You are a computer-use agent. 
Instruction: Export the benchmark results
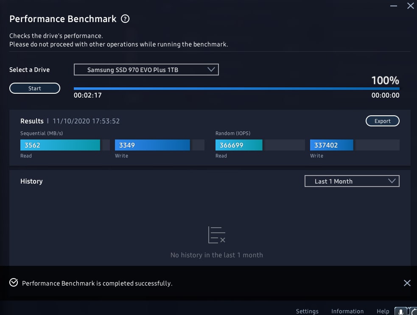383,121
